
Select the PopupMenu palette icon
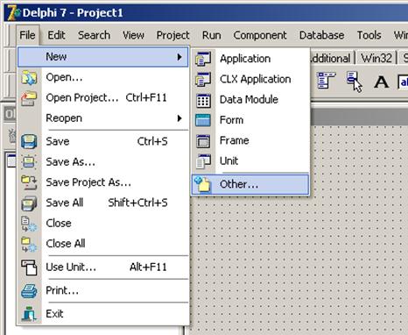click(x=354, y=82)
